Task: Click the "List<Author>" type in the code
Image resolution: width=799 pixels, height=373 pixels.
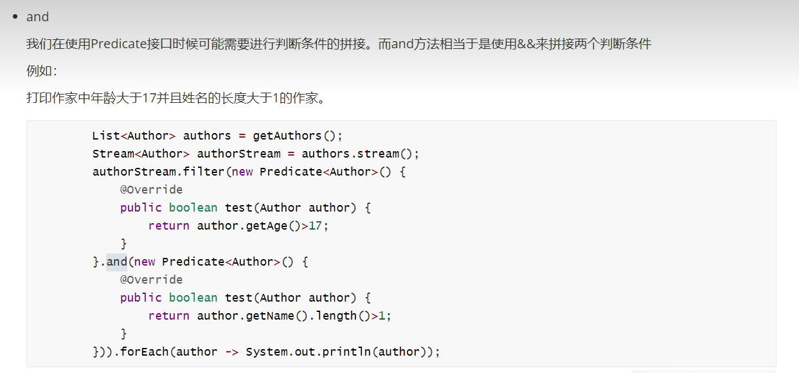Action: pyautogui.click(x=134, y=136)
